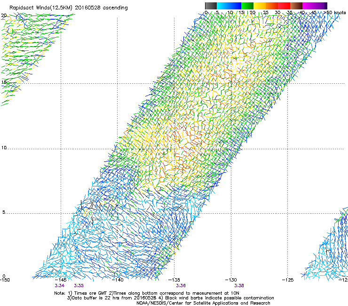Click the purple time label beneath '-130'
Image resolution: width=348 pixels, height=306 pixels.
(x=239, y=286)
